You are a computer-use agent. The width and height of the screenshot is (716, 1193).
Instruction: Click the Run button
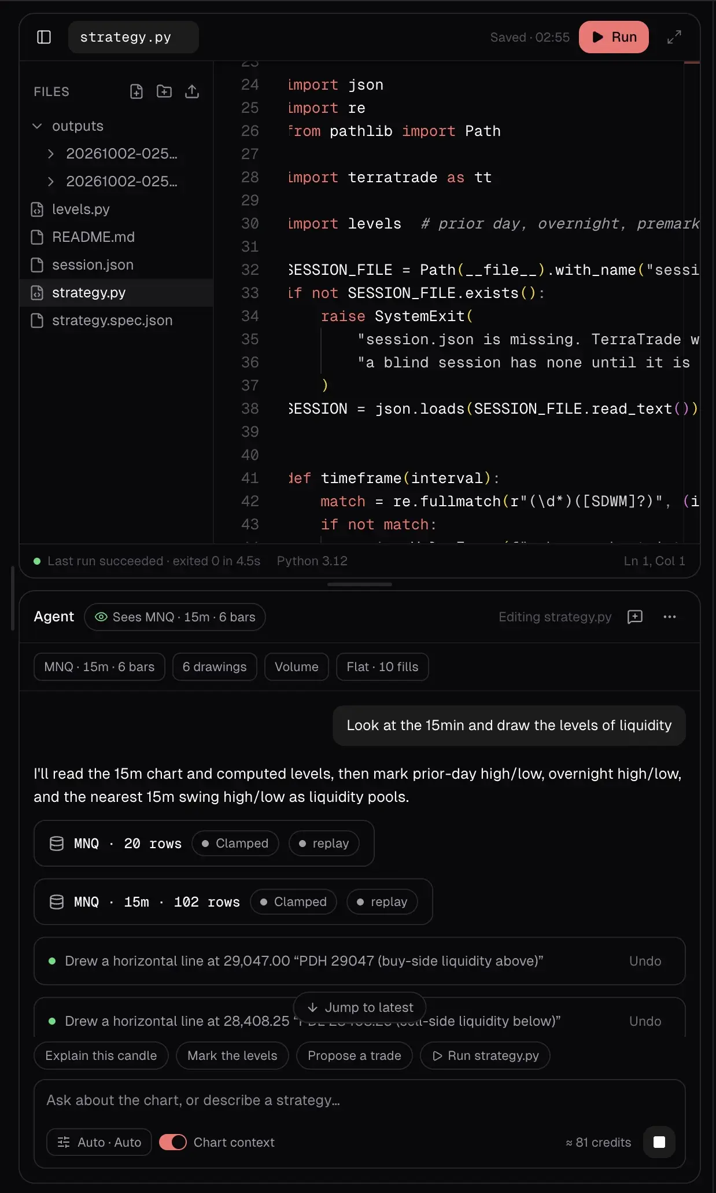[614, 37]
